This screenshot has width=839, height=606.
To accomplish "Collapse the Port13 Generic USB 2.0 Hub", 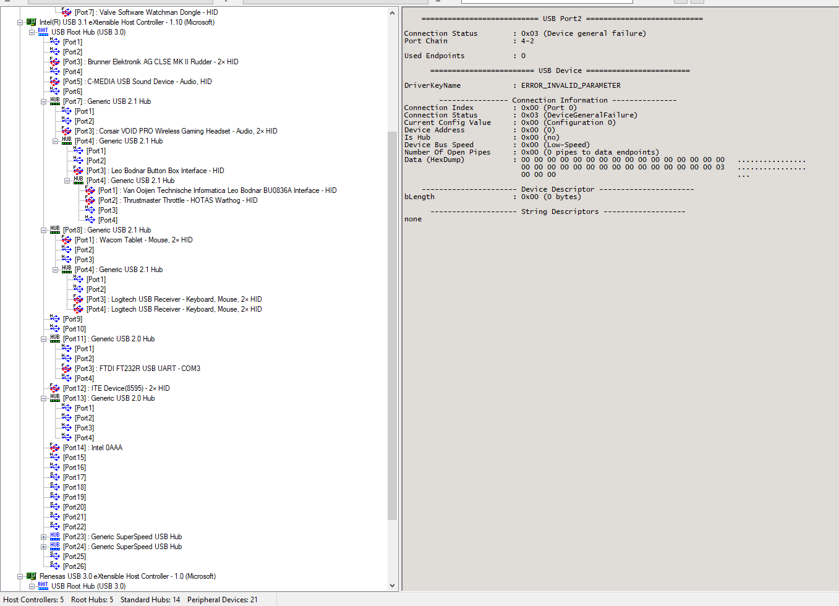I will pos(43,398).
